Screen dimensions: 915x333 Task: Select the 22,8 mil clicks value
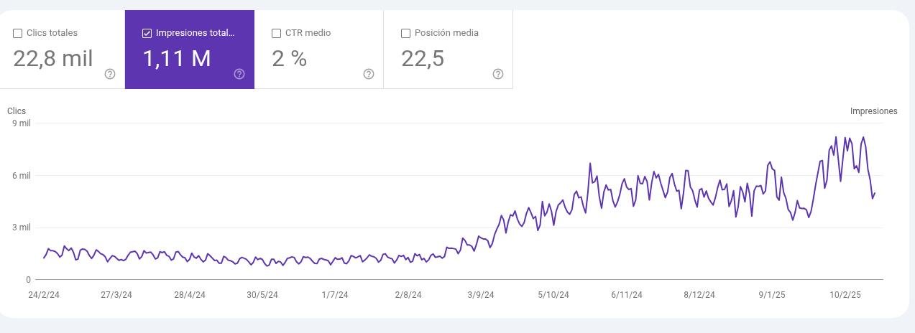click(53, 59)
